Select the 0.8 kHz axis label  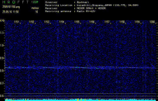2,71
